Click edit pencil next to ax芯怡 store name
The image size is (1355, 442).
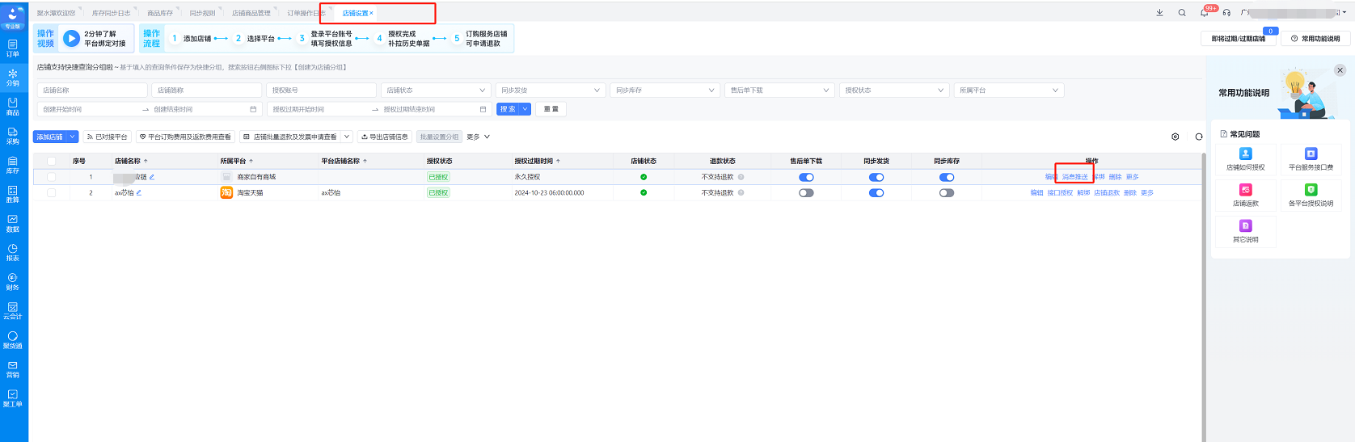[139, 193]
